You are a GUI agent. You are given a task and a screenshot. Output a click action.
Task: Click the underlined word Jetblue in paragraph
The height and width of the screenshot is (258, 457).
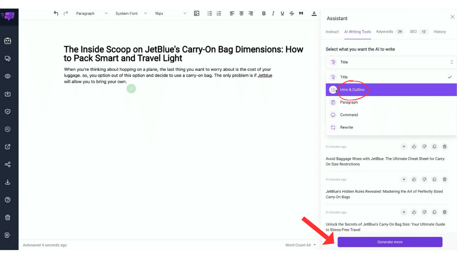(265, 76)
